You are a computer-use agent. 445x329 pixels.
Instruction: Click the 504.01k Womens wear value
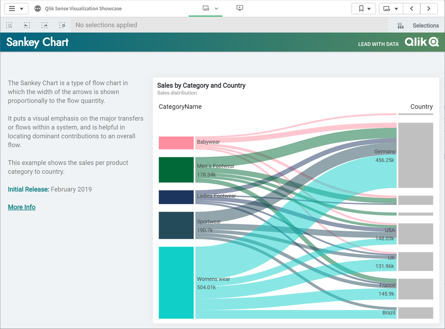tap(206, 288)
